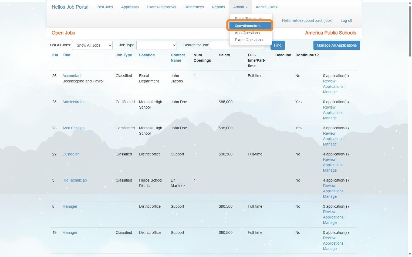Open the Applicants nav item

[130, 7]
